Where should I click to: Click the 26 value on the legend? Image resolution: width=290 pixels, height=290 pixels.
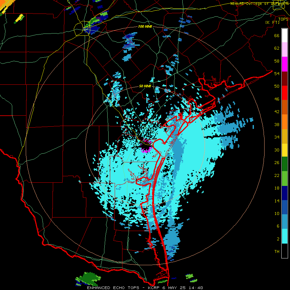click(x=277, y=163)
